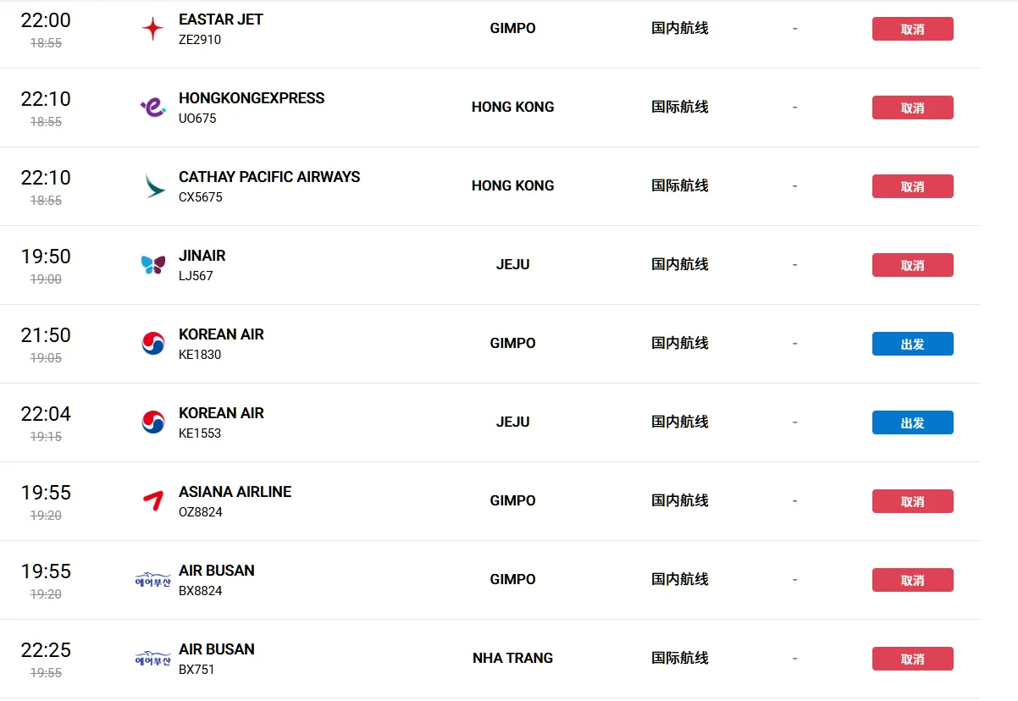
Task: Click the red 取消 status for Jin Air LJ567
Action: (x=913, y=265)
